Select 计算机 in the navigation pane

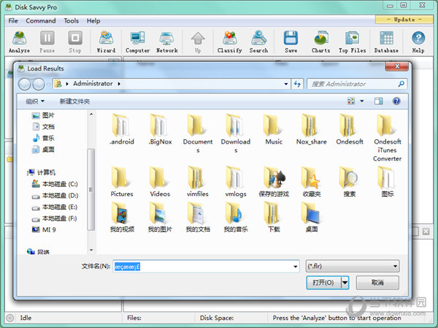coord(42,172)
